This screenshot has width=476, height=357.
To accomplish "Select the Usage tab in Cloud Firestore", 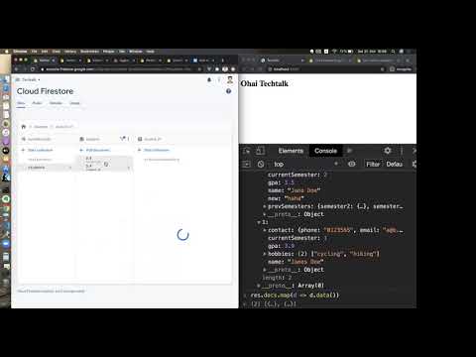I will (74, 103).
